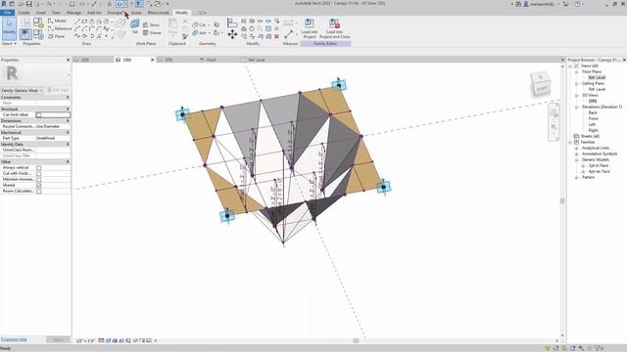Select 3pt tri Face family

(599, 165)
